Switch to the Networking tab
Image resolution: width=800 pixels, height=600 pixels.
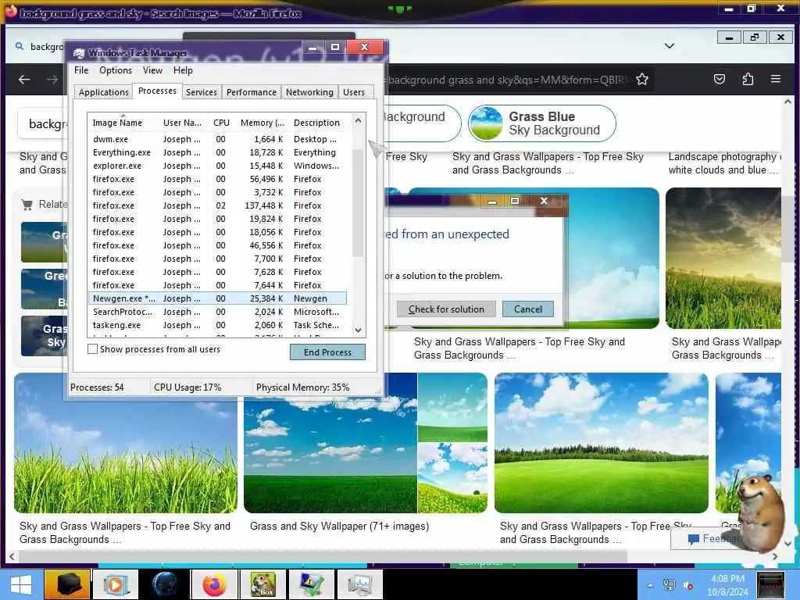click(x=309, y=92)
